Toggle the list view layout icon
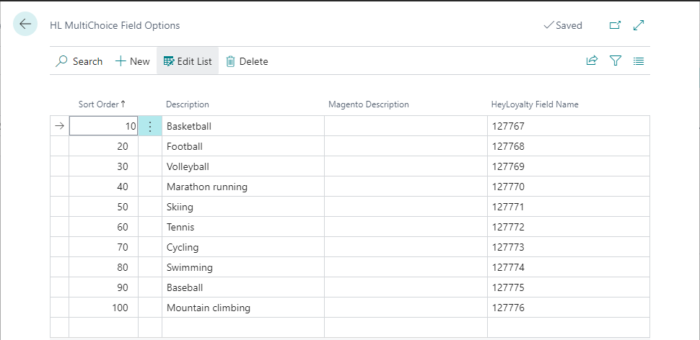The width and height of the screenshot is (700, 340). pyautogui.click(x=639, y=61)
